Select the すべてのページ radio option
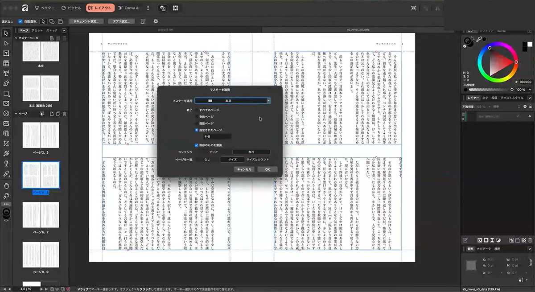Screen dimensions: 535x292 pyautogui.click(x=197, y=110)
